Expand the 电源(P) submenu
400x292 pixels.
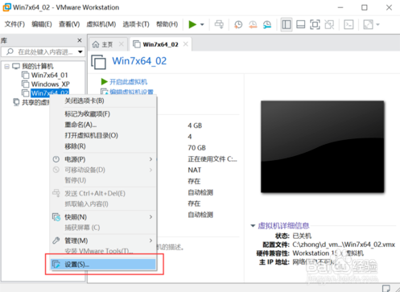click(103, 159)
